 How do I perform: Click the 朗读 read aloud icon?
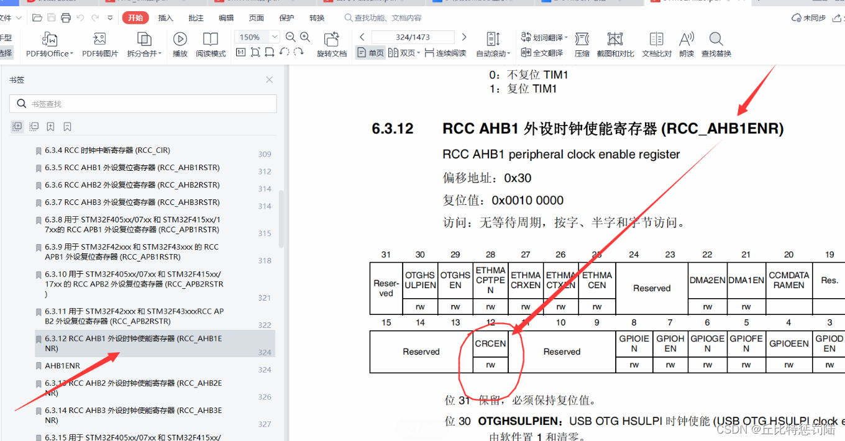point(687,45)
